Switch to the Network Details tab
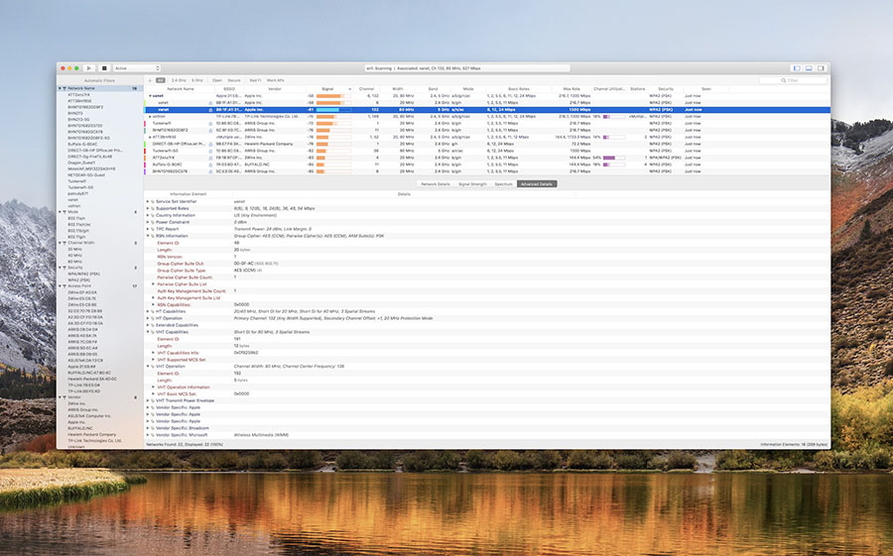The height and width of the screenshot is (556, 893). [436, 184]
